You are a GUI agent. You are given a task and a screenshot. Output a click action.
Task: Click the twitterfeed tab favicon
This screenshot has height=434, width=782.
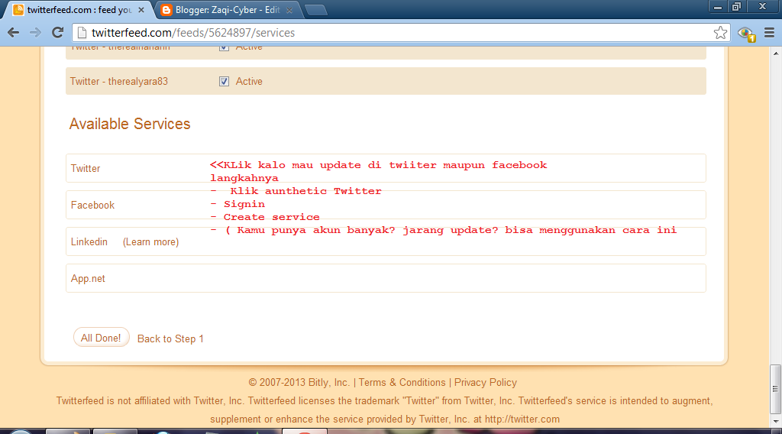pos(18,10)
